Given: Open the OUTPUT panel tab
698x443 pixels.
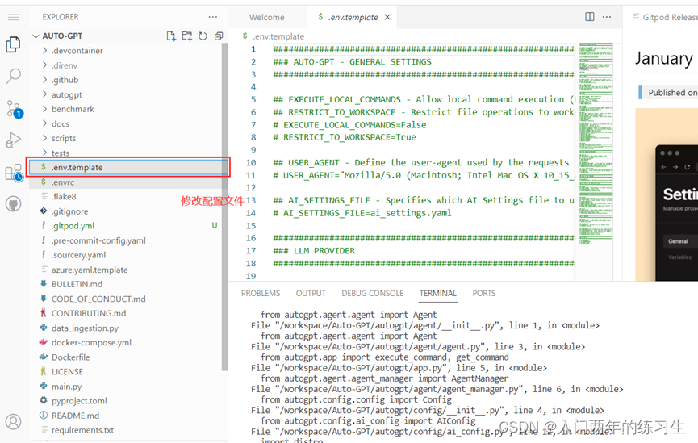Looking at the screenshot, I should point(311,294).
